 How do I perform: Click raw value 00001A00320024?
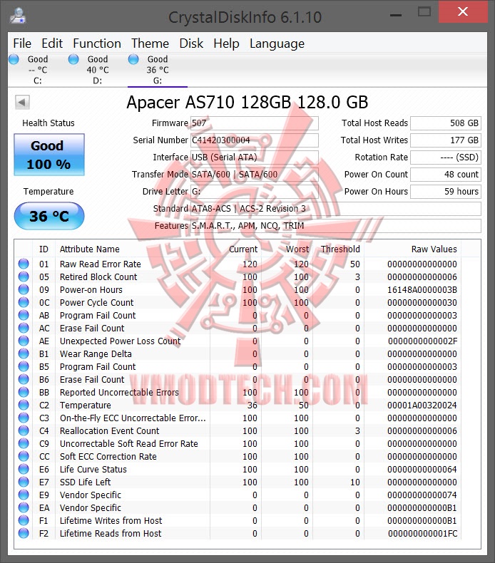click(422, 406)
